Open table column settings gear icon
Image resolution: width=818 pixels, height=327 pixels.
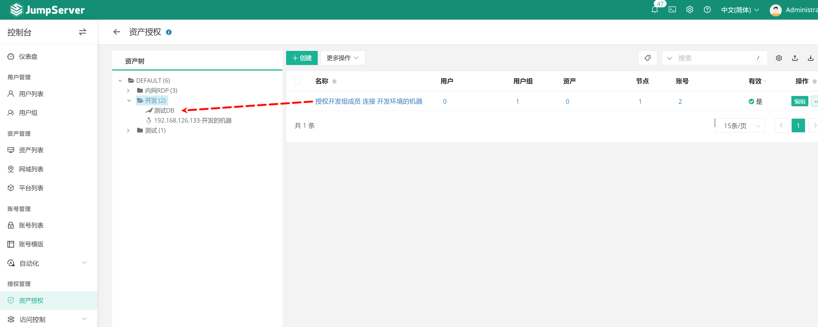779,58
